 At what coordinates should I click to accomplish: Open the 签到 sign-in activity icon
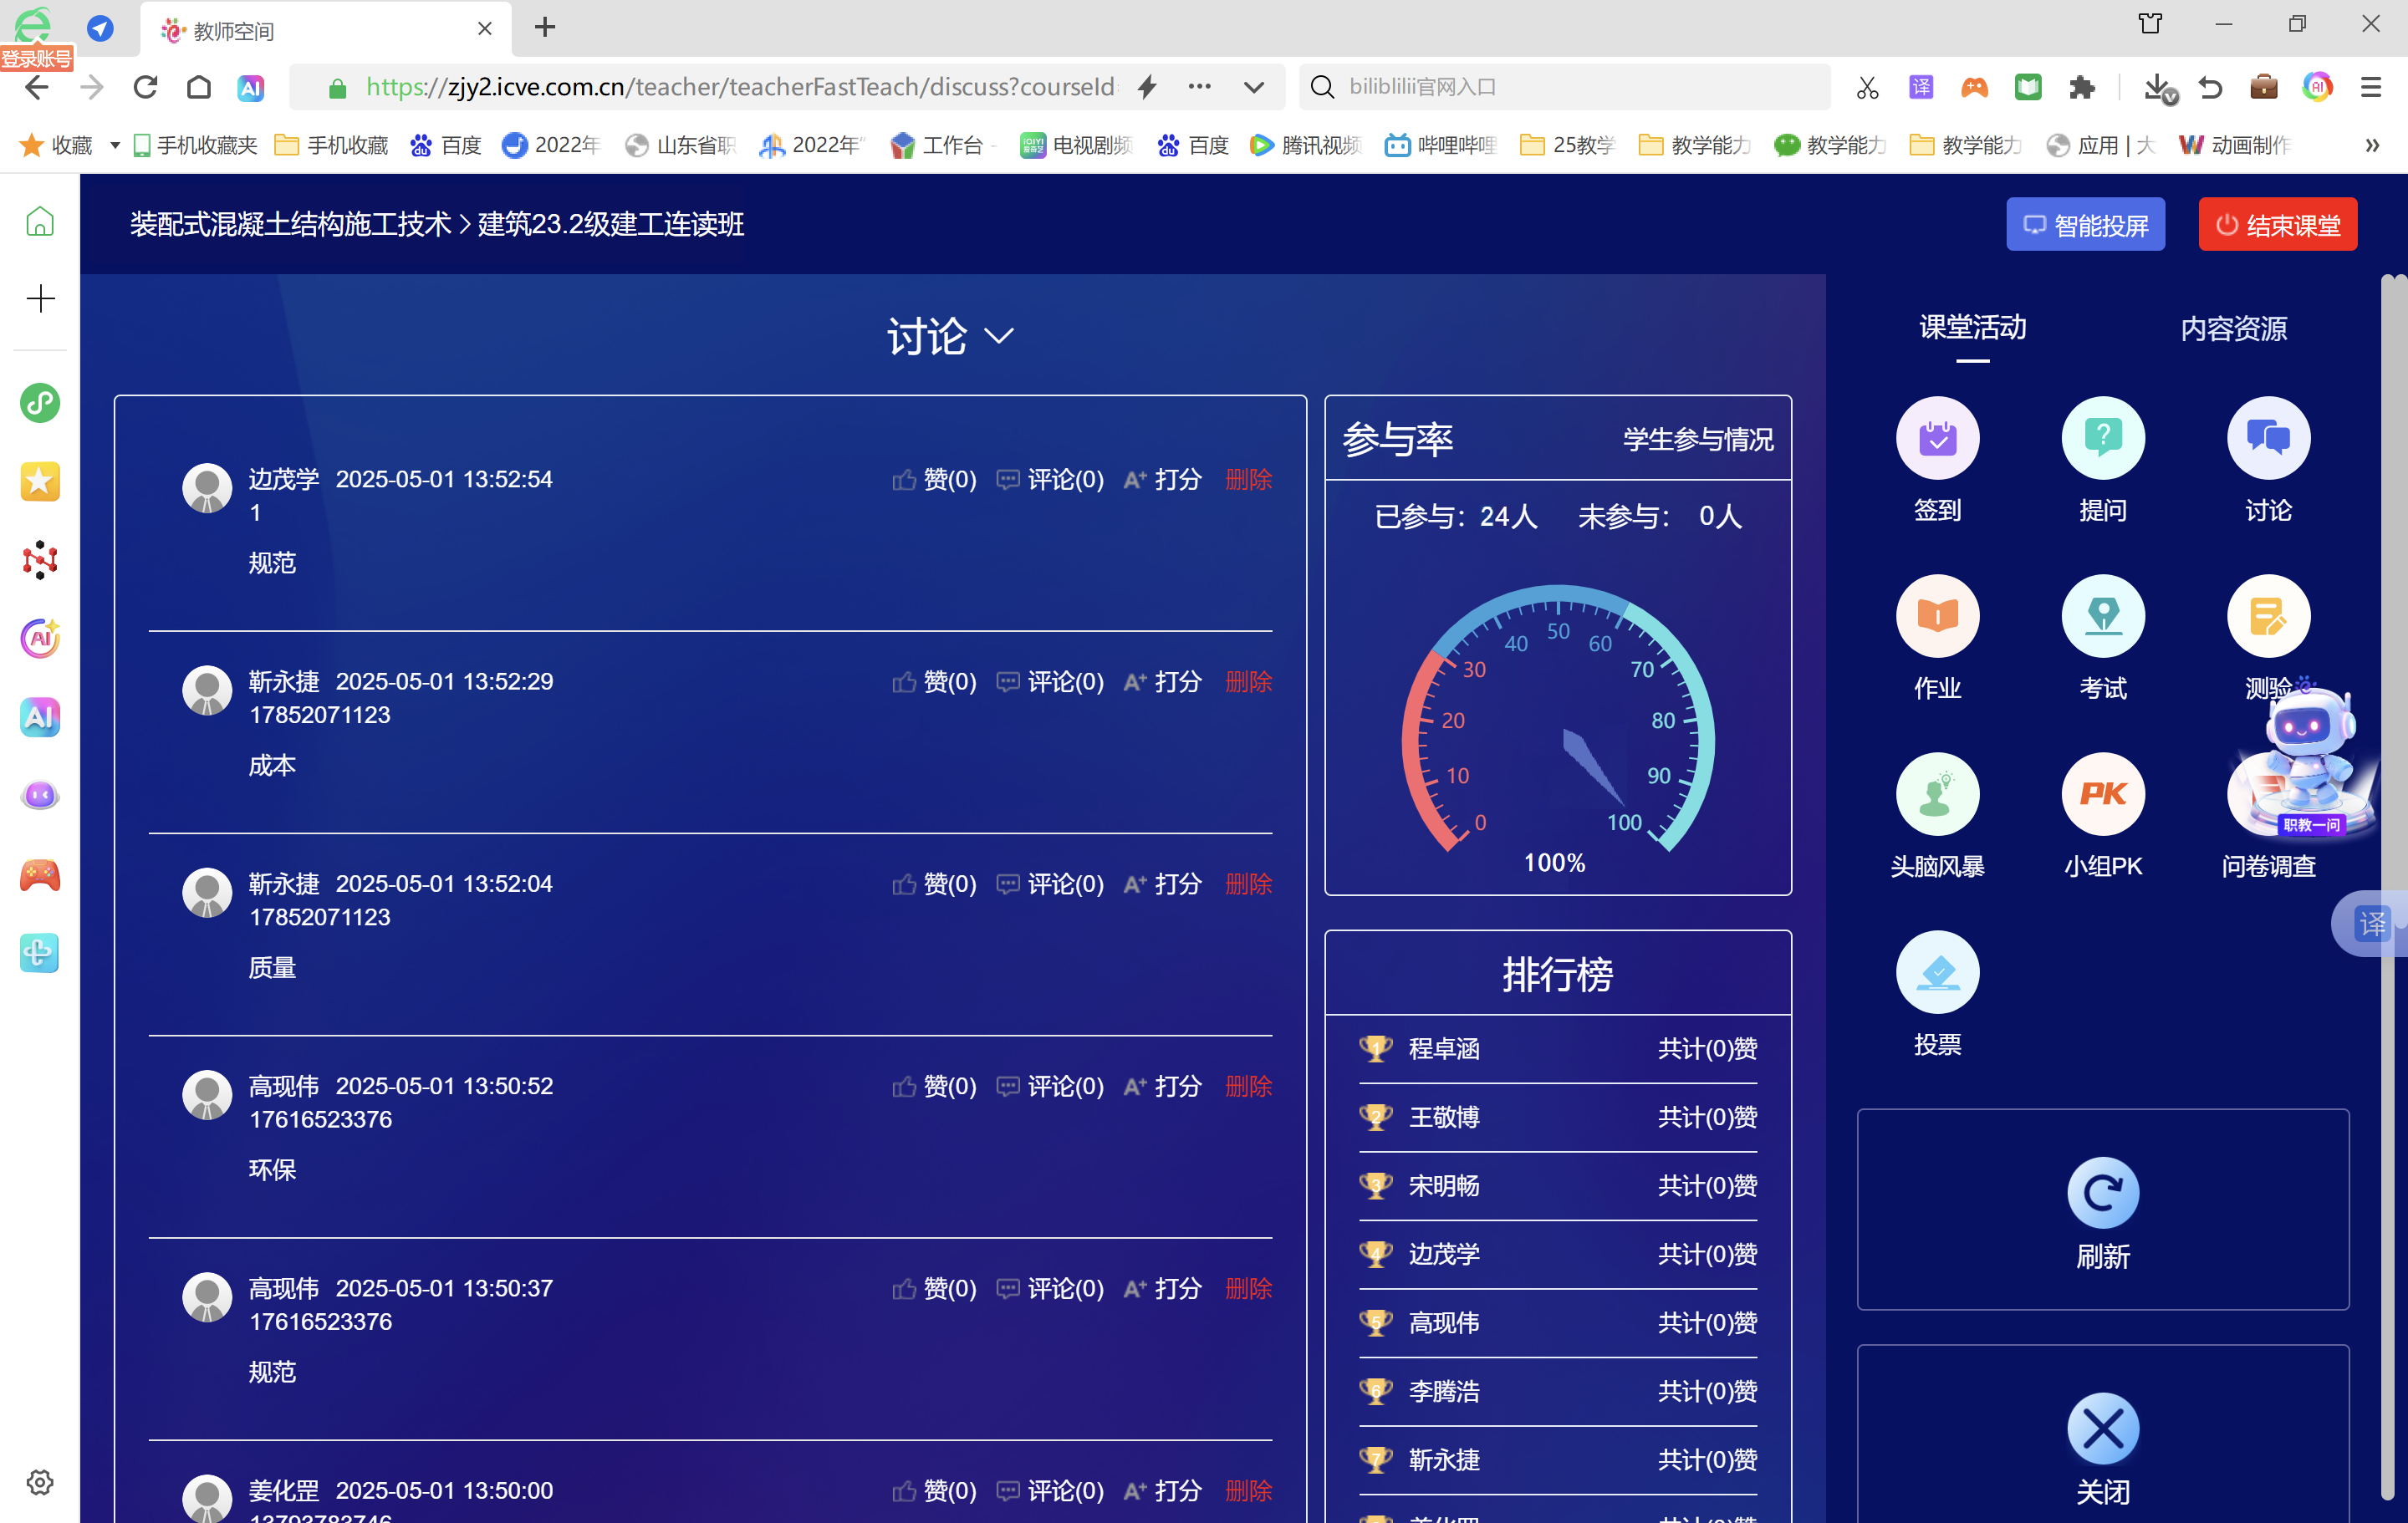click(1937, 438)
